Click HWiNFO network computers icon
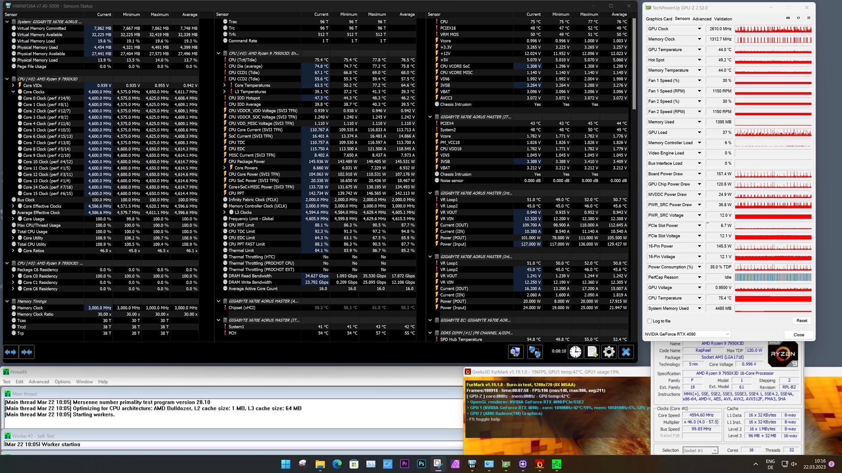842x473 pixels. [534, 352]
